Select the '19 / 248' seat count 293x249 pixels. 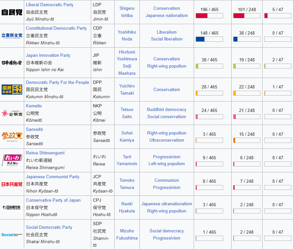click(x=247, y=60)
